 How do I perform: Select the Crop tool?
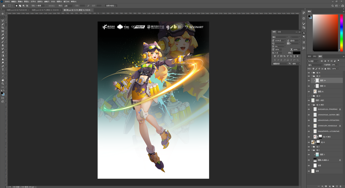tap(3, 28)
